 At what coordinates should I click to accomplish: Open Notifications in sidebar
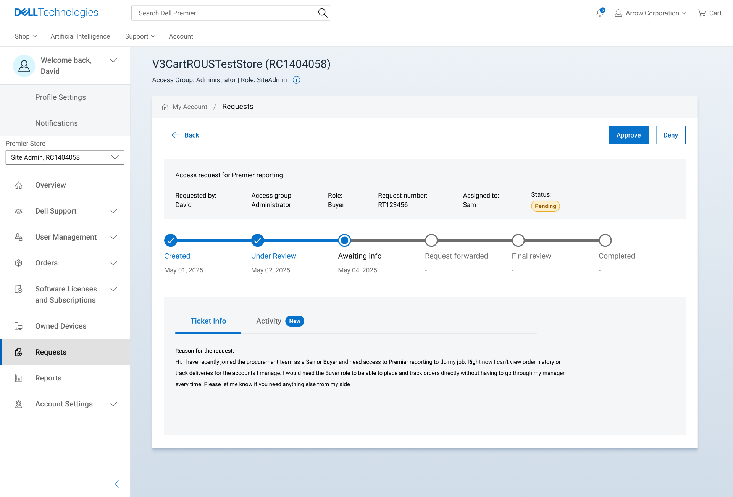57,123
